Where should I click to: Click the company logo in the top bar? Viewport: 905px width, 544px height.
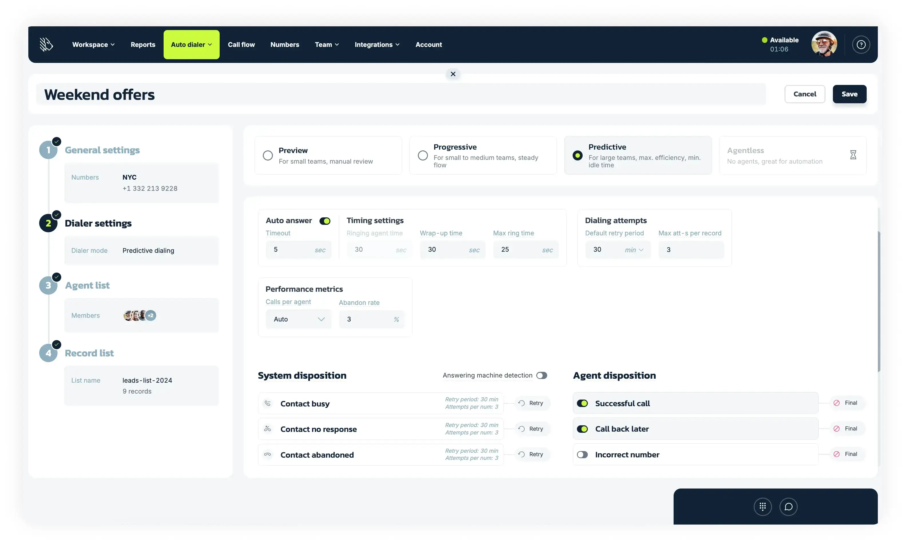click(45, 44)
